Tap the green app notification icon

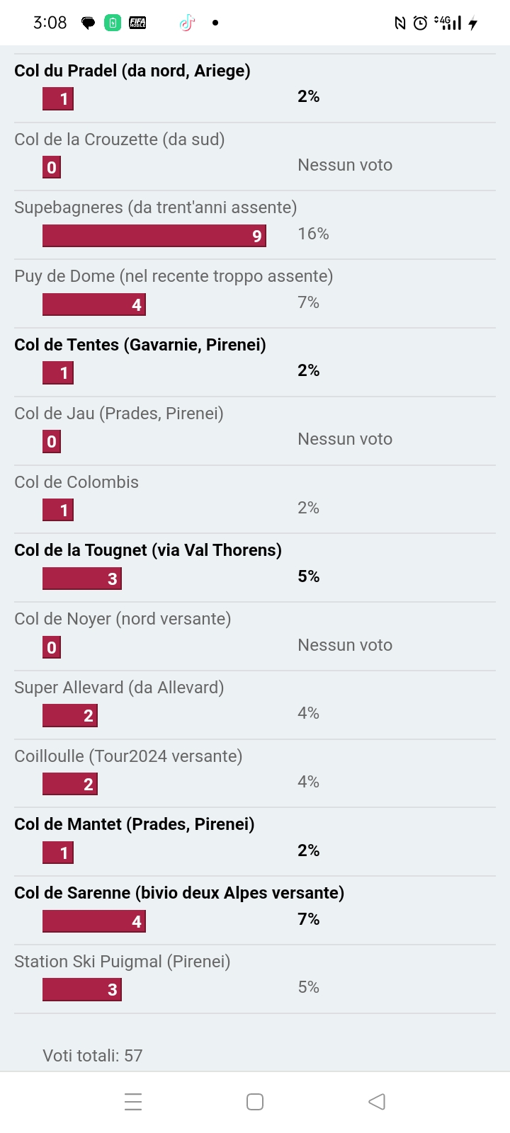113,23
